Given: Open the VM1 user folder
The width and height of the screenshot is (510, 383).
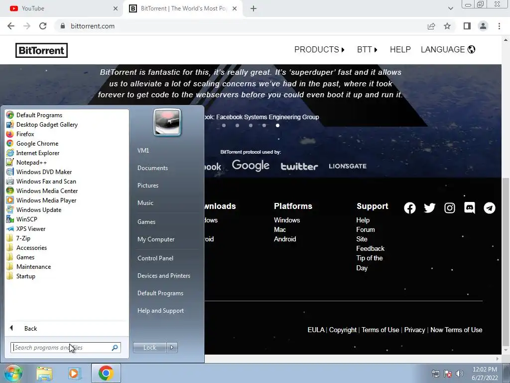Looking at the screenshot, I should coord(143,151).
